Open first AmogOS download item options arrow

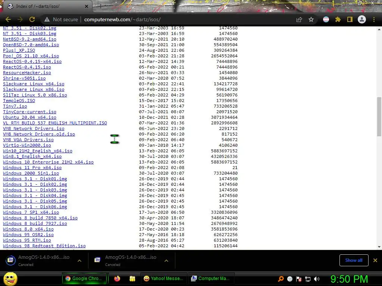tap(79, 261)
